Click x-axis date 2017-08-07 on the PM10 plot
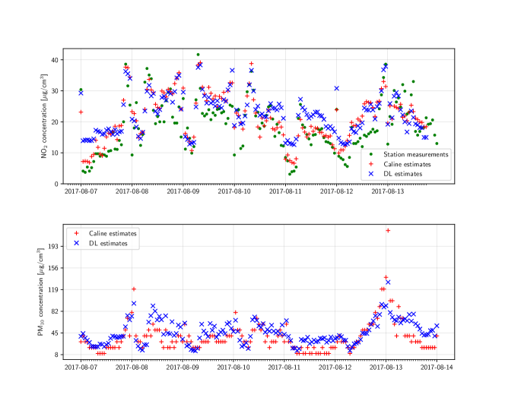Image resolution: width=505 pixels, height=404 pixels. pyautogui.click(x=81, y=368)
